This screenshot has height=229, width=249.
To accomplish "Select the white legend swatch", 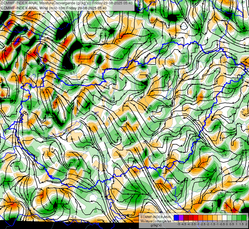I will (225, 218).
